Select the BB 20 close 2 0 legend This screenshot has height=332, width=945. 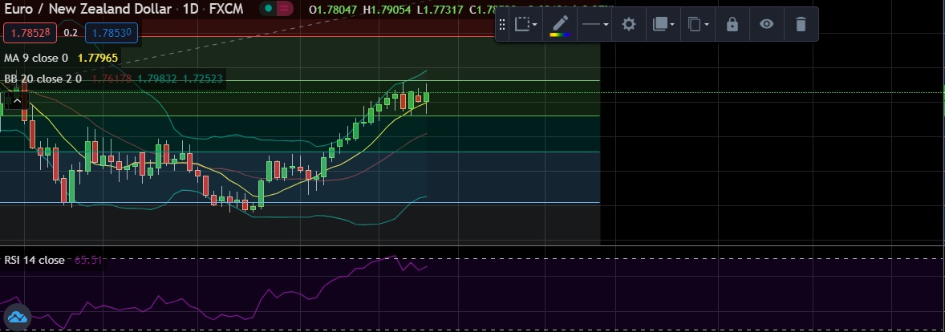(43, 79)
